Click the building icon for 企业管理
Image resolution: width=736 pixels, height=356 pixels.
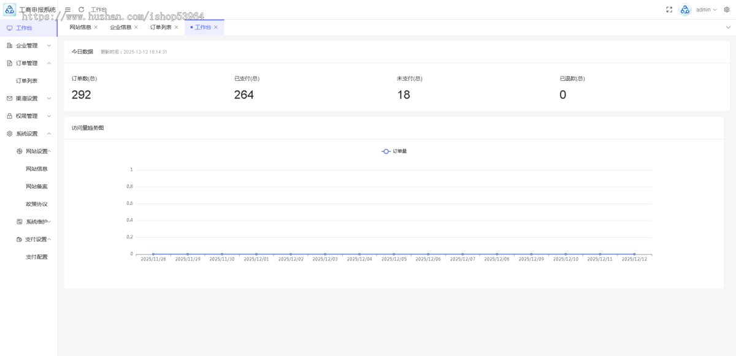pyautogui.click(x=9, y=45)
